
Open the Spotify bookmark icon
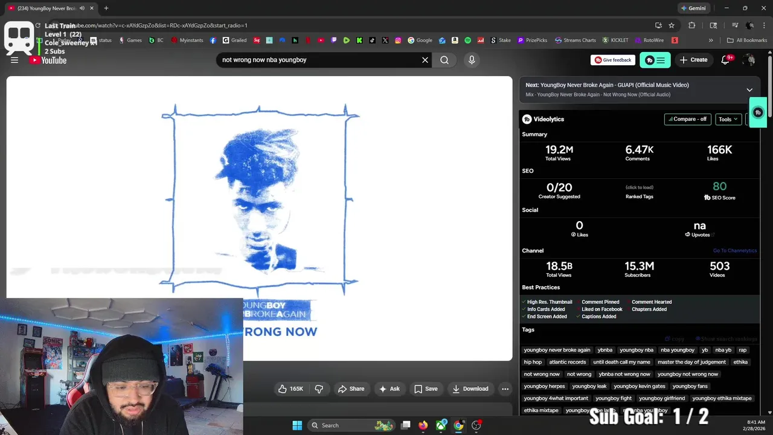click(x=467, y=40)
